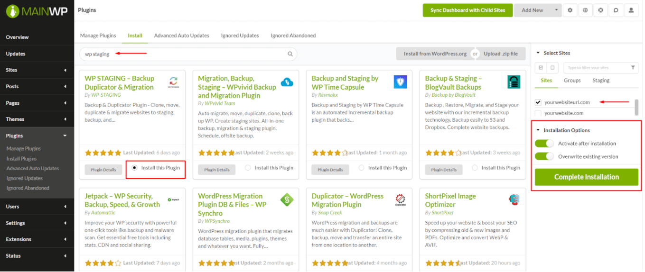
Task: Click the WPvivid Team author link
Action: pos(220,103)
